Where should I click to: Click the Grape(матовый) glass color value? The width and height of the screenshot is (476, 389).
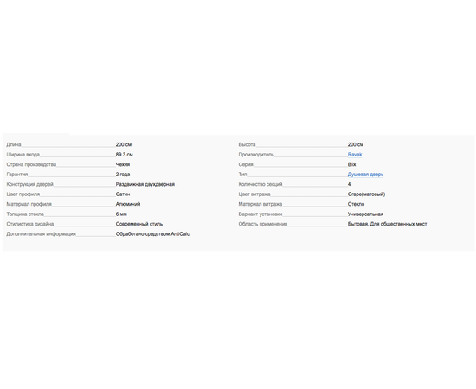(x=366, y=194)
